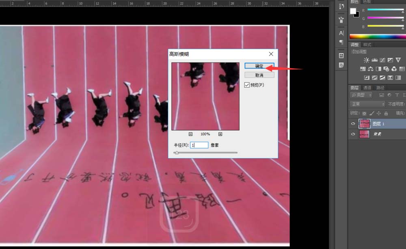Add a Levels adjustment
The image size is (406, 249).
(374, 60)
